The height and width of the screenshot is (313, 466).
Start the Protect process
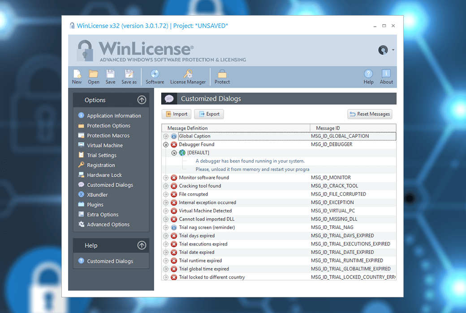222,76
